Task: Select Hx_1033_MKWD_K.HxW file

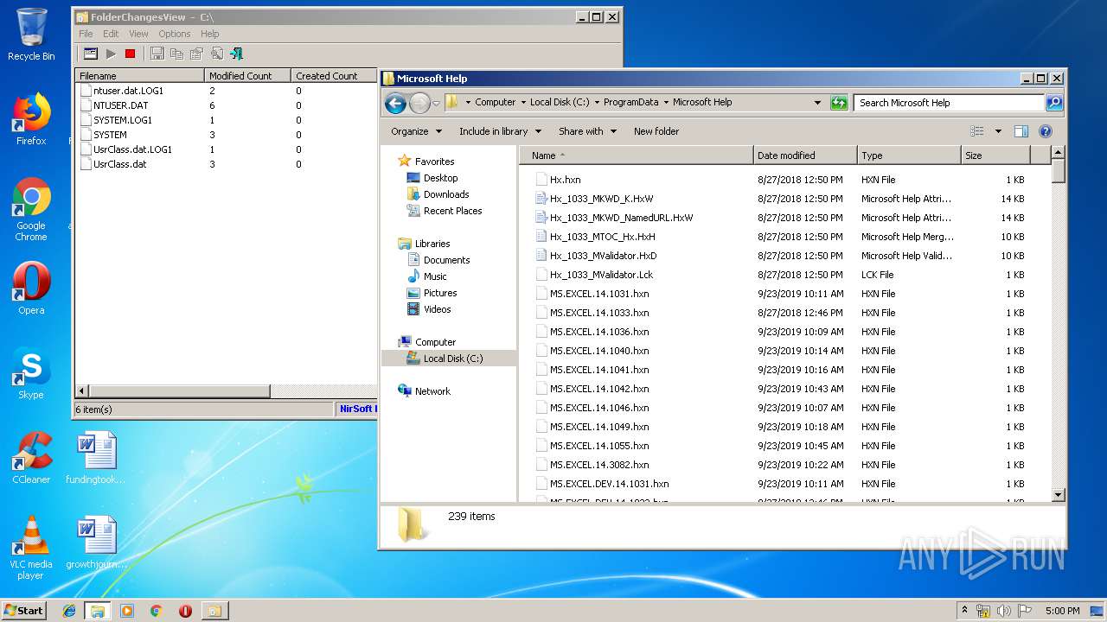Action: (x=601, y=199)
